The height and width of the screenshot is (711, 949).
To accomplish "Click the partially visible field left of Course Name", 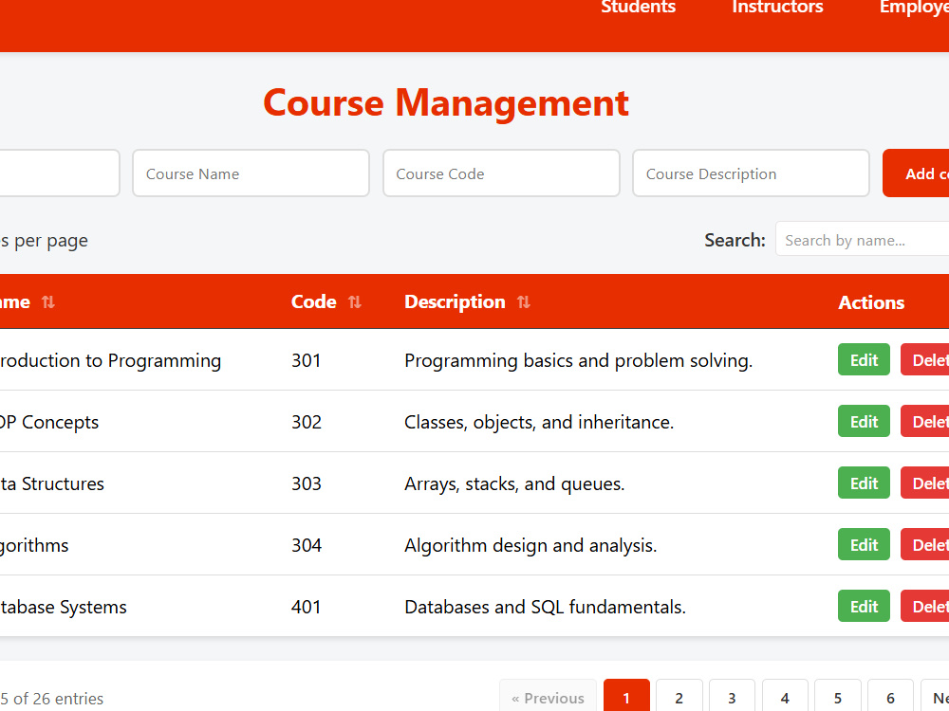I will coord(59,173).
